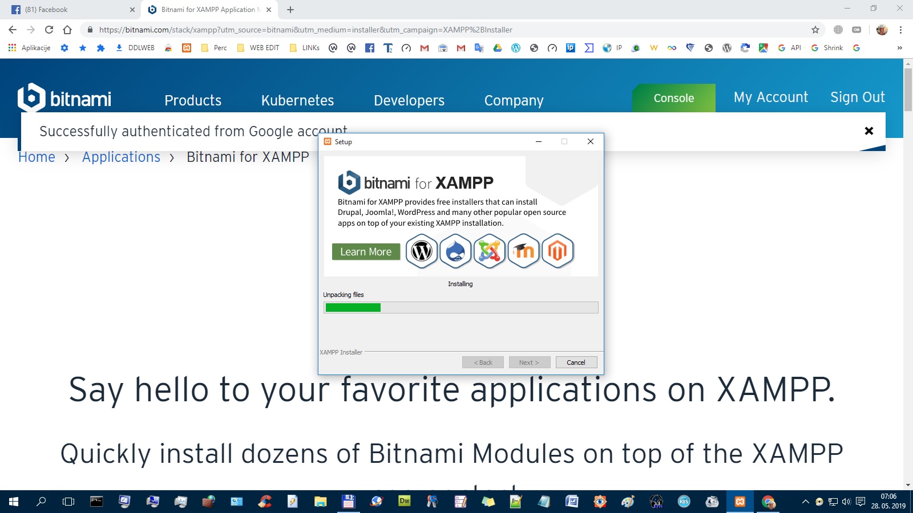Open the DDLWEB bookmark
913x513 pixels.
point(135,48)
